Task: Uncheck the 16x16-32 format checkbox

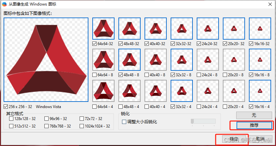Action: pos(251,44)
